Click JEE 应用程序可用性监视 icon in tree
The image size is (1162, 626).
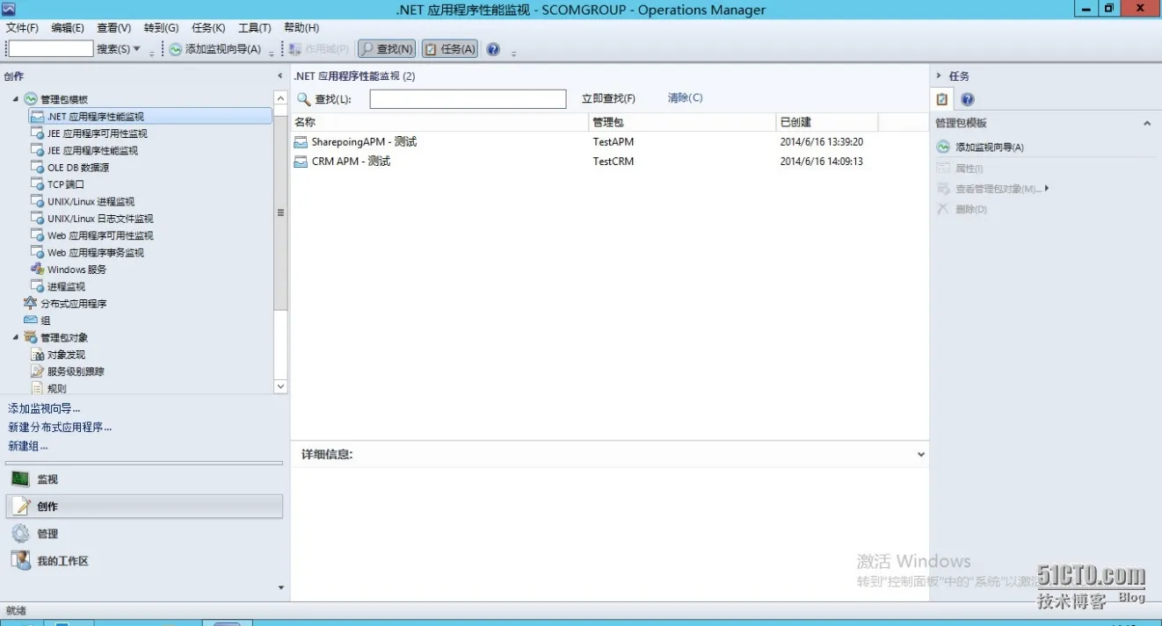click(x=38, y=133)
